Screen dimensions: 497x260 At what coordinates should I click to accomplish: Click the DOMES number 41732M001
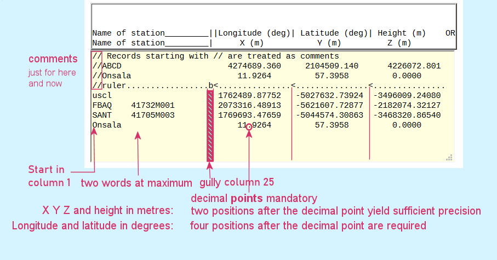(153, 105)
